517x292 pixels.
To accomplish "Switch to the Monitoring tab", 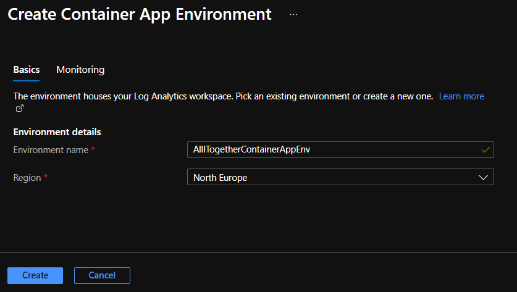I will pos(80,70).
